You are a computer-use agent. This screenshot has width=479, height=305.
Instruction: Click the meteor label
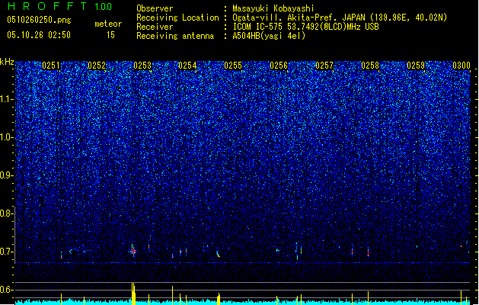click(108, 24)
